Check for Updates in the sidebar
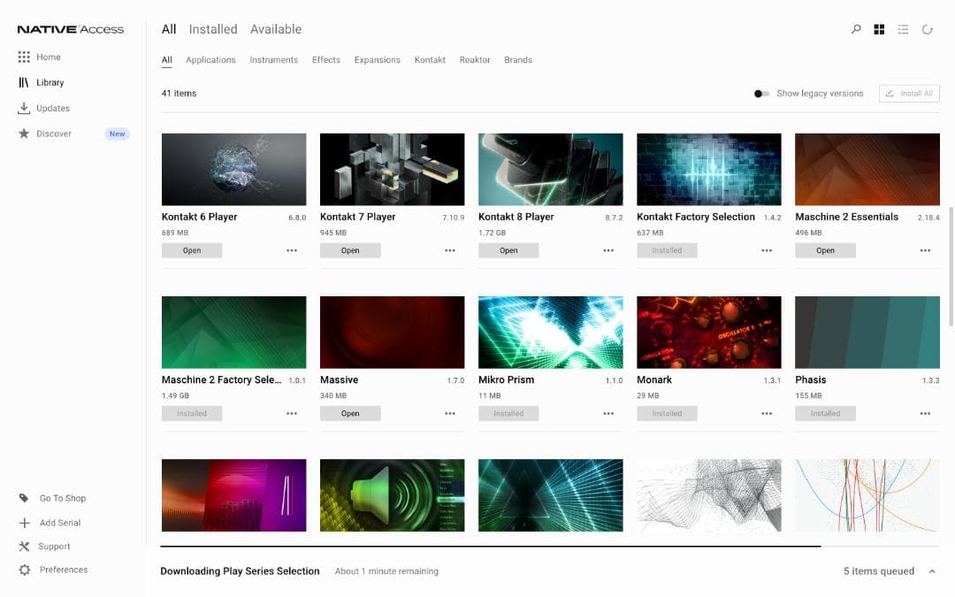Screen dimensions: 955x597 [x=54, y=108]
